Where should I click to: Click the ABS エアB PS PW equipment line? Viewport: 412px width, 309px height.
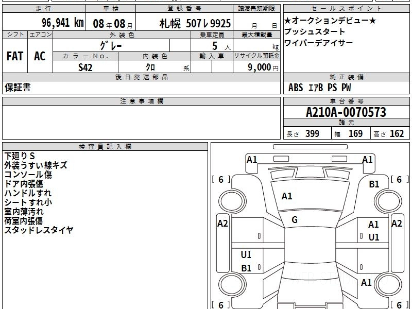tap(320, 88)
